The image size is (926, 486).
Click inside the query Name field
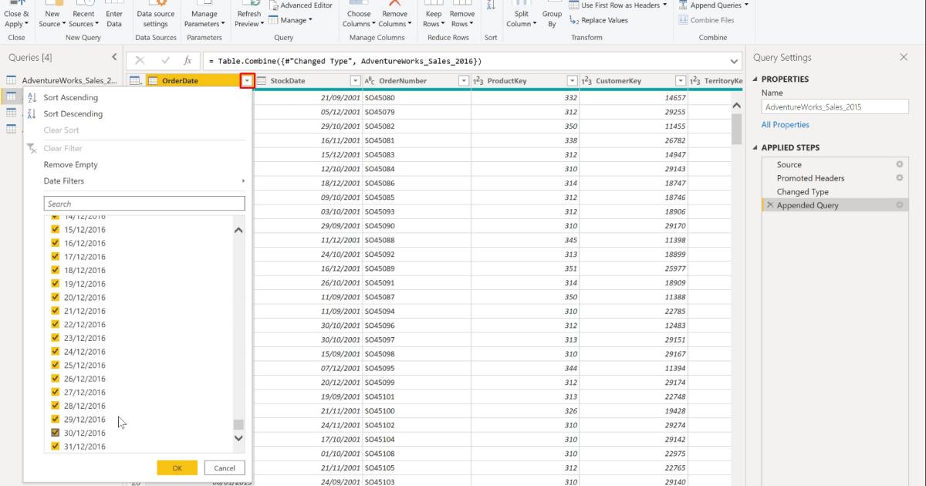click(x=833, y=107)
